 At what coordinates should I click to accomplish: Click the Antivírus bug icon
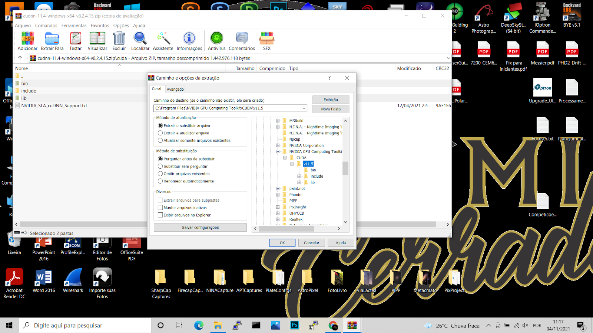pos(216,41)
